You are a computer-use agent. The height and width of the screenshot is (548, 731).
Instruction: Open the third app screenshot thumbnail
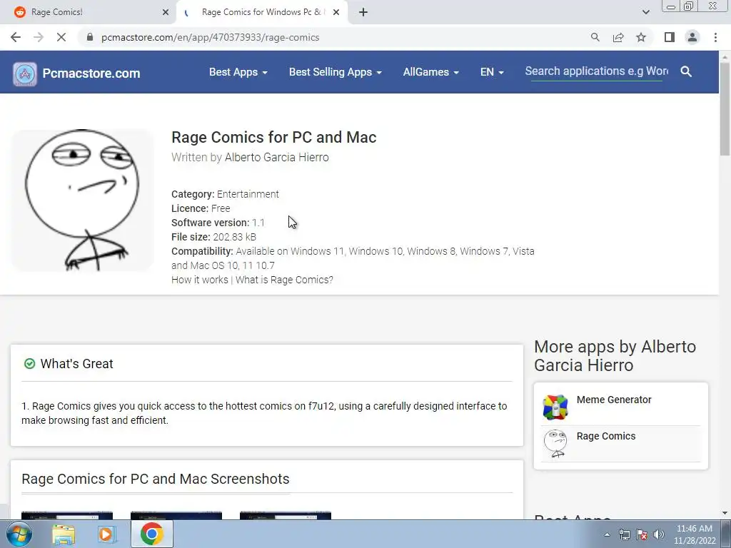[286, 515]
